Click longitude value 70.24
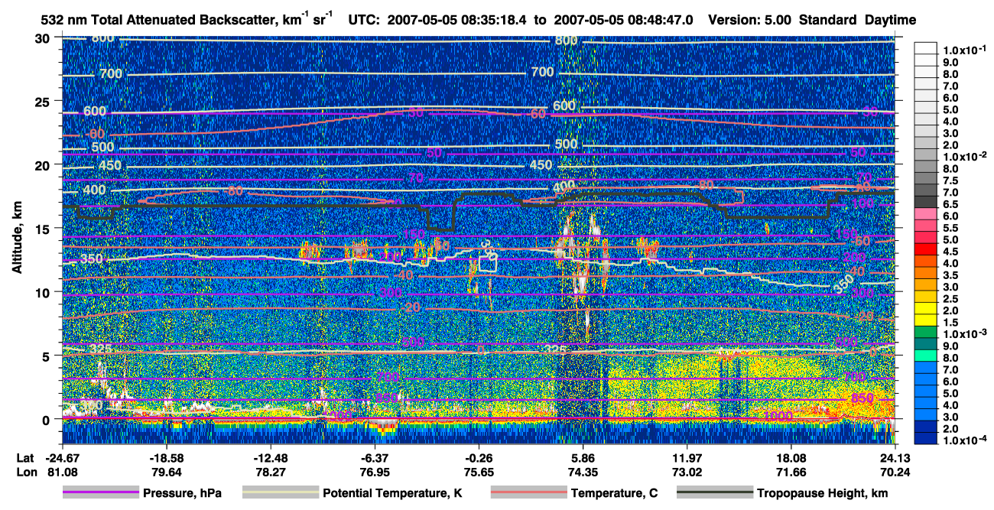Image resolution: width=994 pixels, height=510 pixels. 895,472
